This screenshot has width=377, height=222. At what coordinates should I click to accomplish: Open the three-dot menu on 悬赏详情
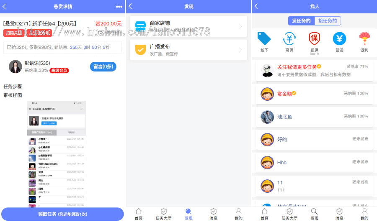119,6
